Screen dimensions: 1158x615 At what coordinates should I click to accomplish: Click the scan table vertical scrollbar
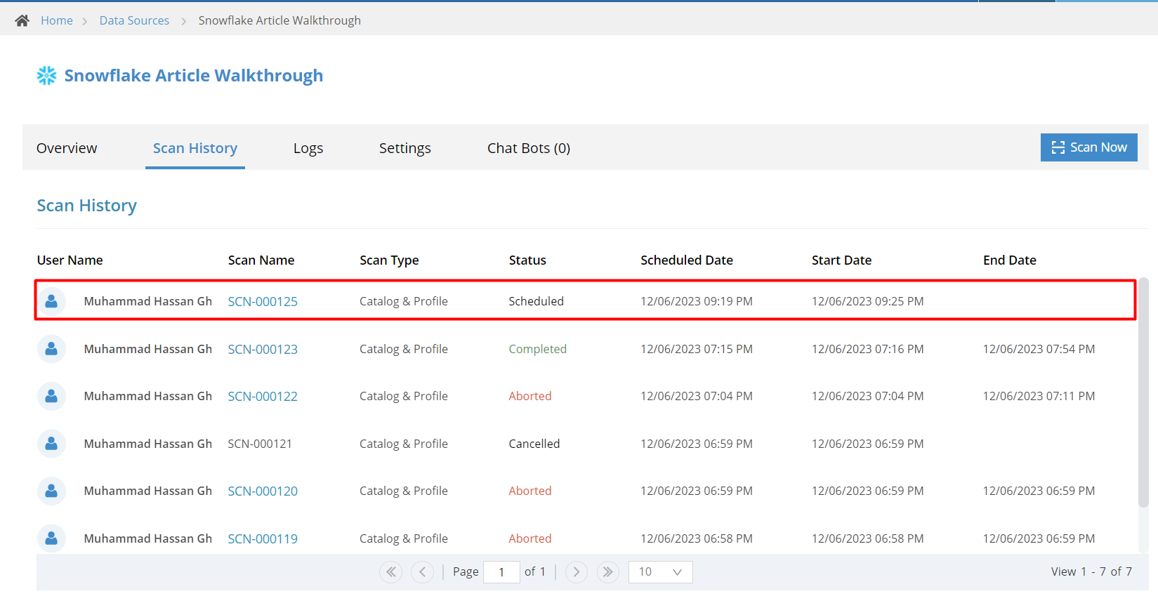pos(1143,392)
